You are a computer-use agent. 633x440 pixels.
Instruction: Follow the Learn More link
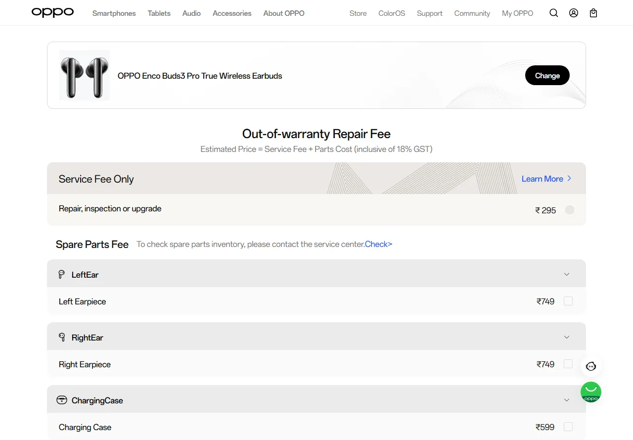[546, 179]
